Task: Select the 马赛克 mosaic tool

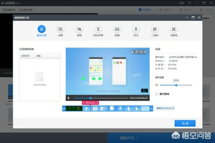Action: [x=174, y=29]
